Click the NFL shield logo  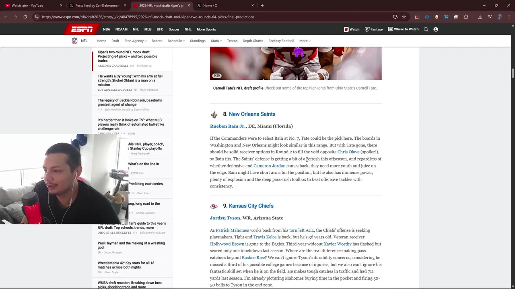tap(74, 41)
